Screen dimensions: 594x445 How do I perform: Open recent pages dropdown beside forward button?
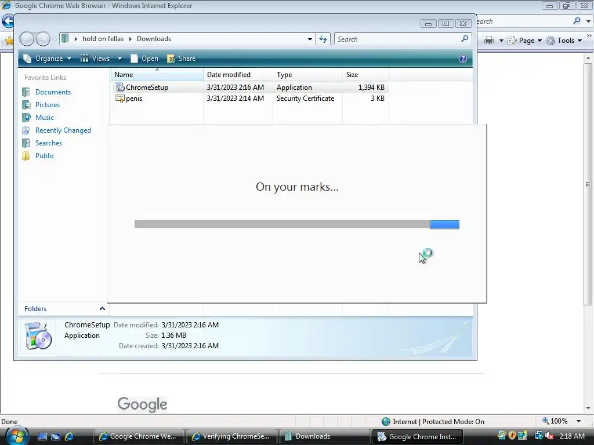[55, 39]
